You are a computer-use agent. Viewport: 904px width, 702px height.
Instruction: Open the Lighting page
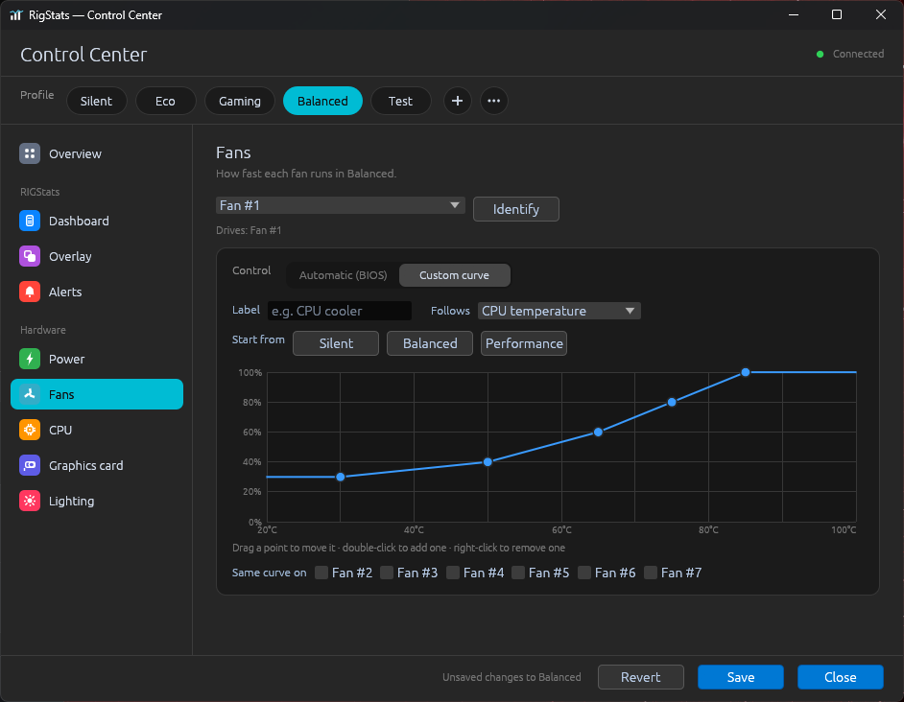(x=97, y=501)
